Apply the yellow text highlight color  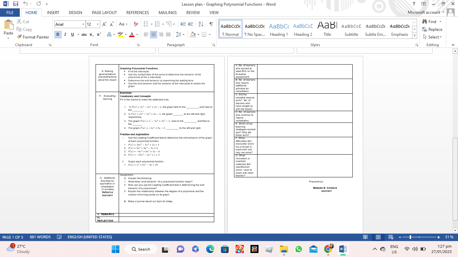pyautogui.click(x=120, y=34)
